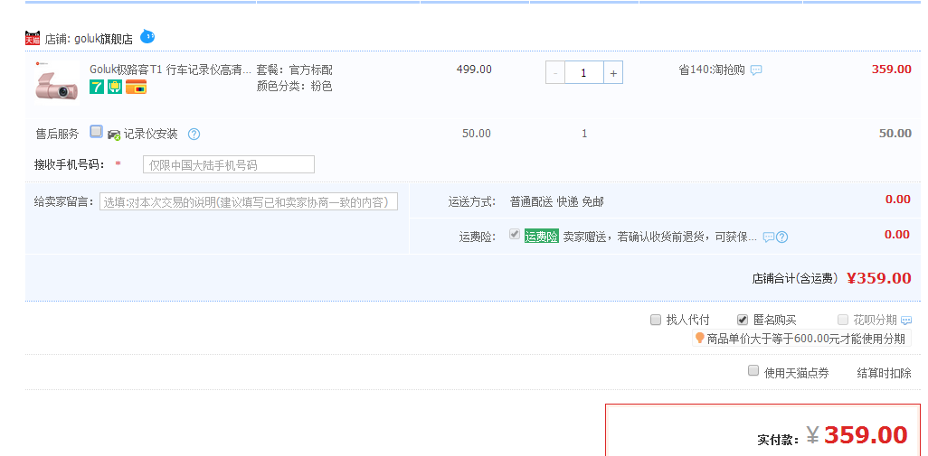Click the green 运费险 label tag
Screen dimensions: 928x456
(542, 237)
